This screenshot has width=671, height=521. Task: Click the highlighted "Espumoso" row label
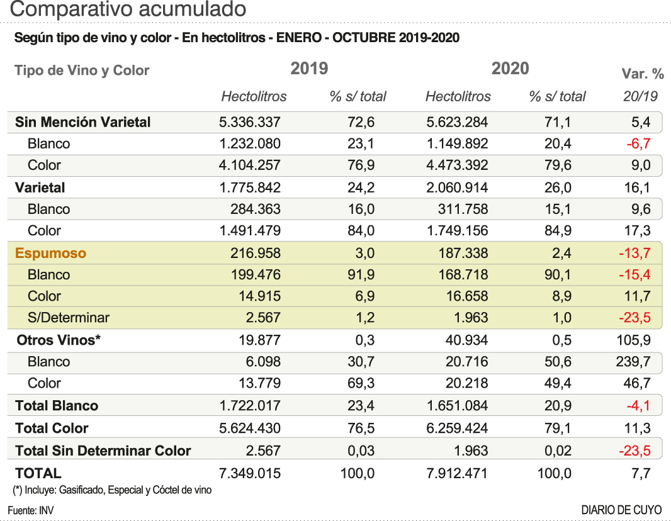point(51,254)
